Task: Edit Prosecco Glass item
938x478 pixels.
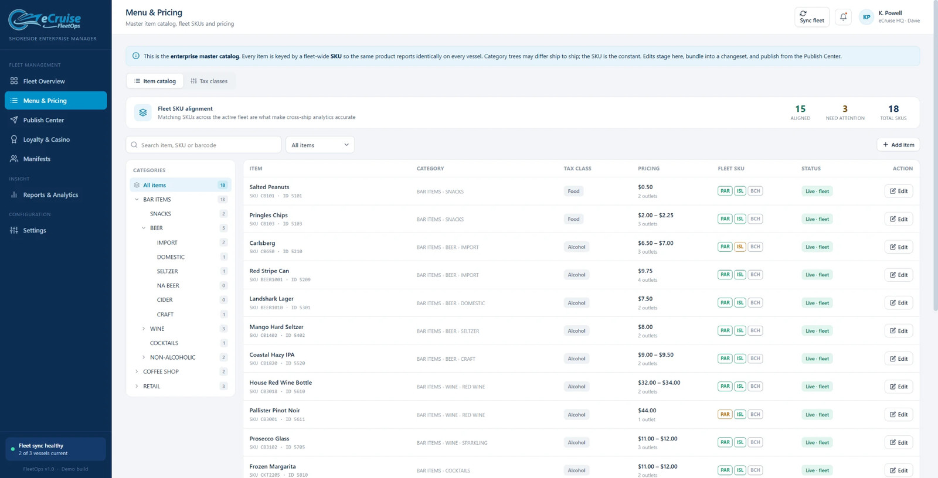Action: [x=898, y=442]
